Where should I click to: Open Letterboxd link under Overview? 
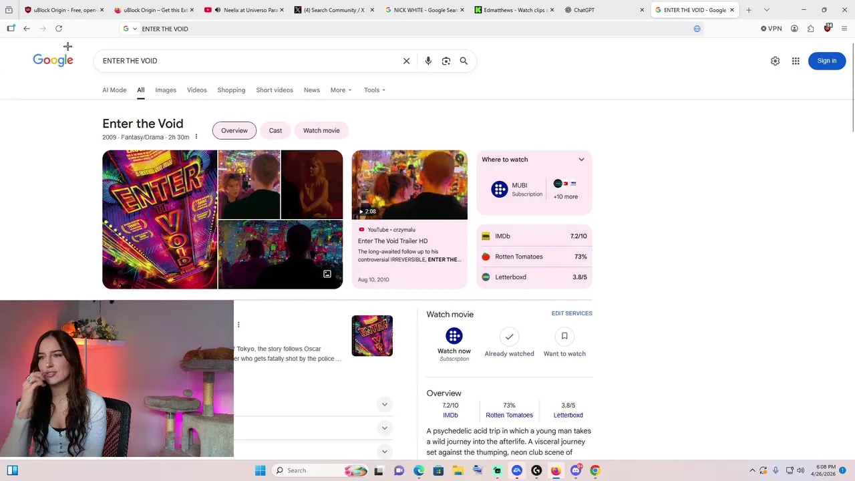click(x=568, y=416)
